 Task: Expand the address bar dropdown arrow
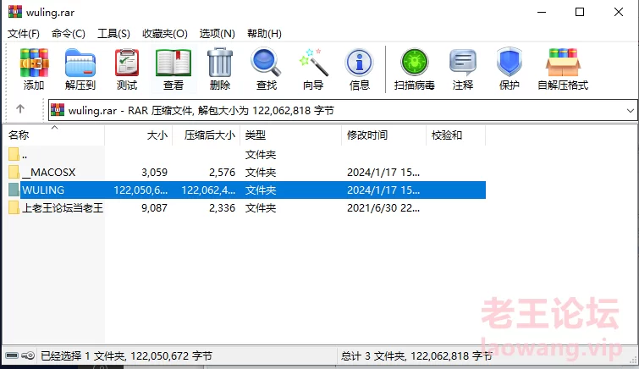(630, 111)
